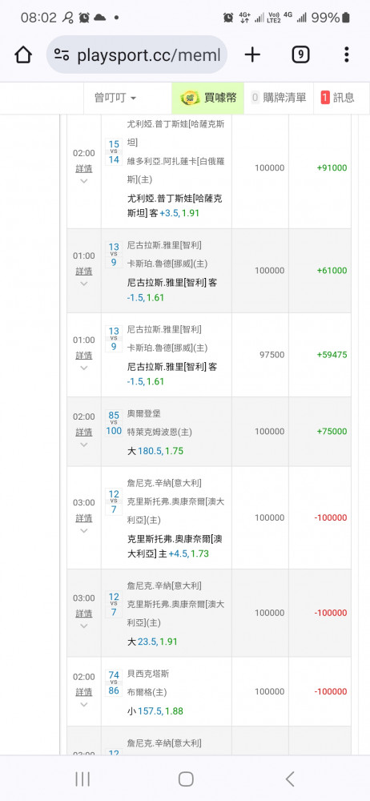The height and width of the screenshot is (801, 370).
Task: Open the 購牌清單 tab
Action: [279, 98]
